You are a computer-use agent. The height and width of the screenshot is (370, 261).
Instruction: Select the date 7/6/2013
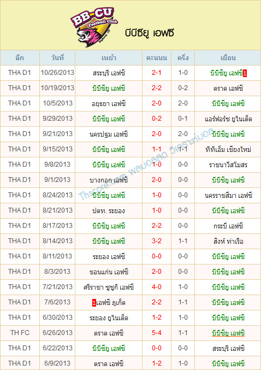(x=57, y=302)
